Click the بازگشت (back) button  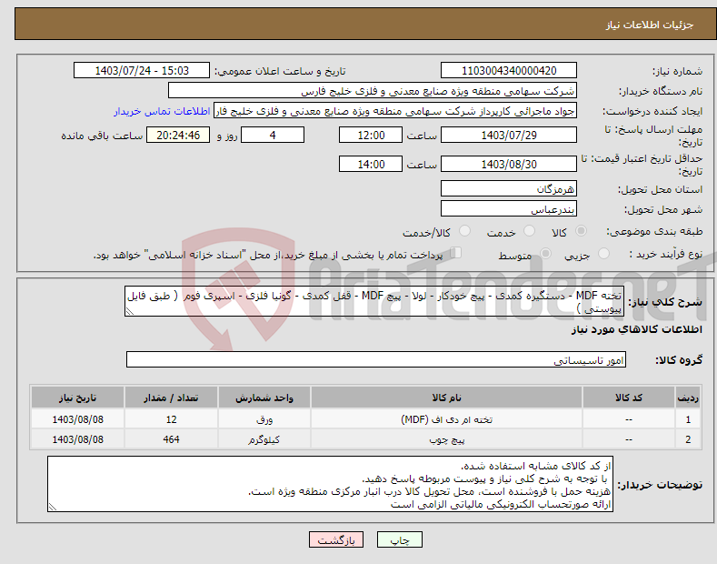336,540
